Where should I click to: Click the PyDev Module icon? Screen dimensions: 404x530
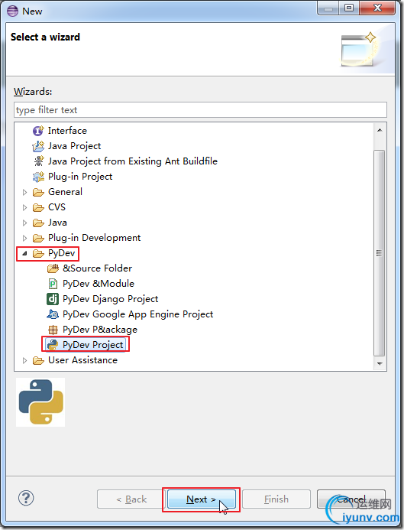click(x=53, y=284)
